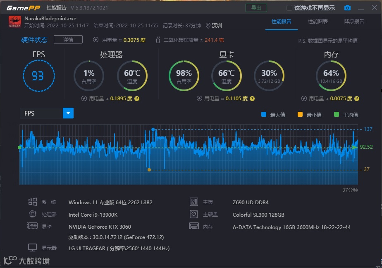Click the 'Windows 11 专业版 64位 22621.382' text
382x268 pixels.
coord(111,202)
